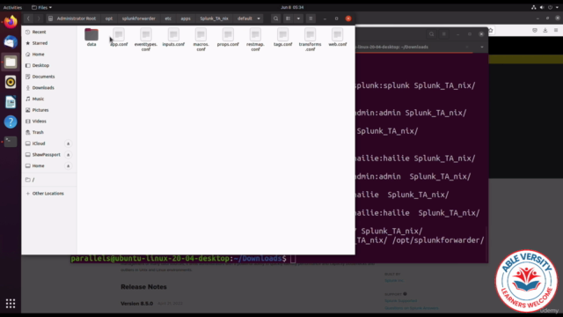This screenshot has height=317, width=563.
Task: Select the web.conf file
Action: point(338,37)
